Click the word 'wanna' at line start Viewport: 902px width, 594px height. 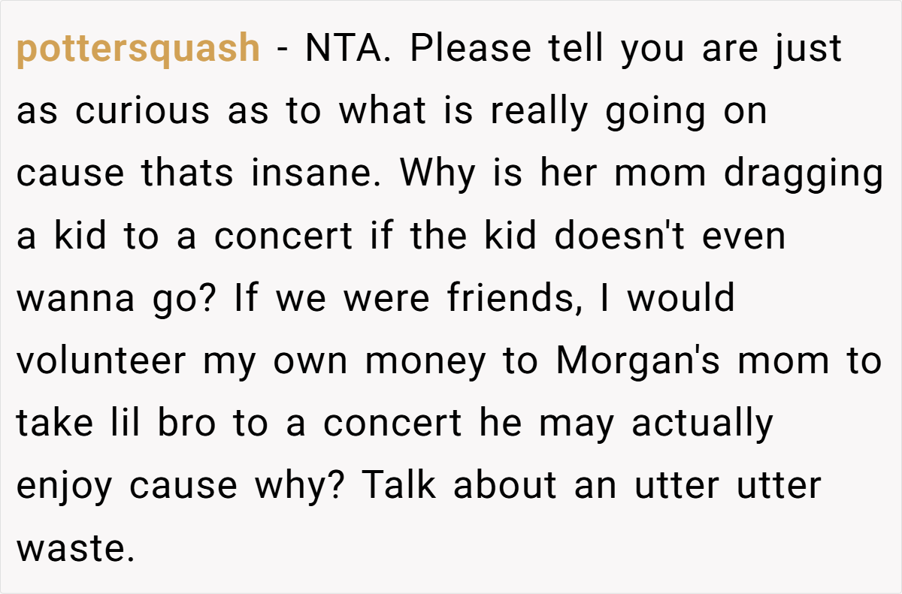[x=67, y=298]
